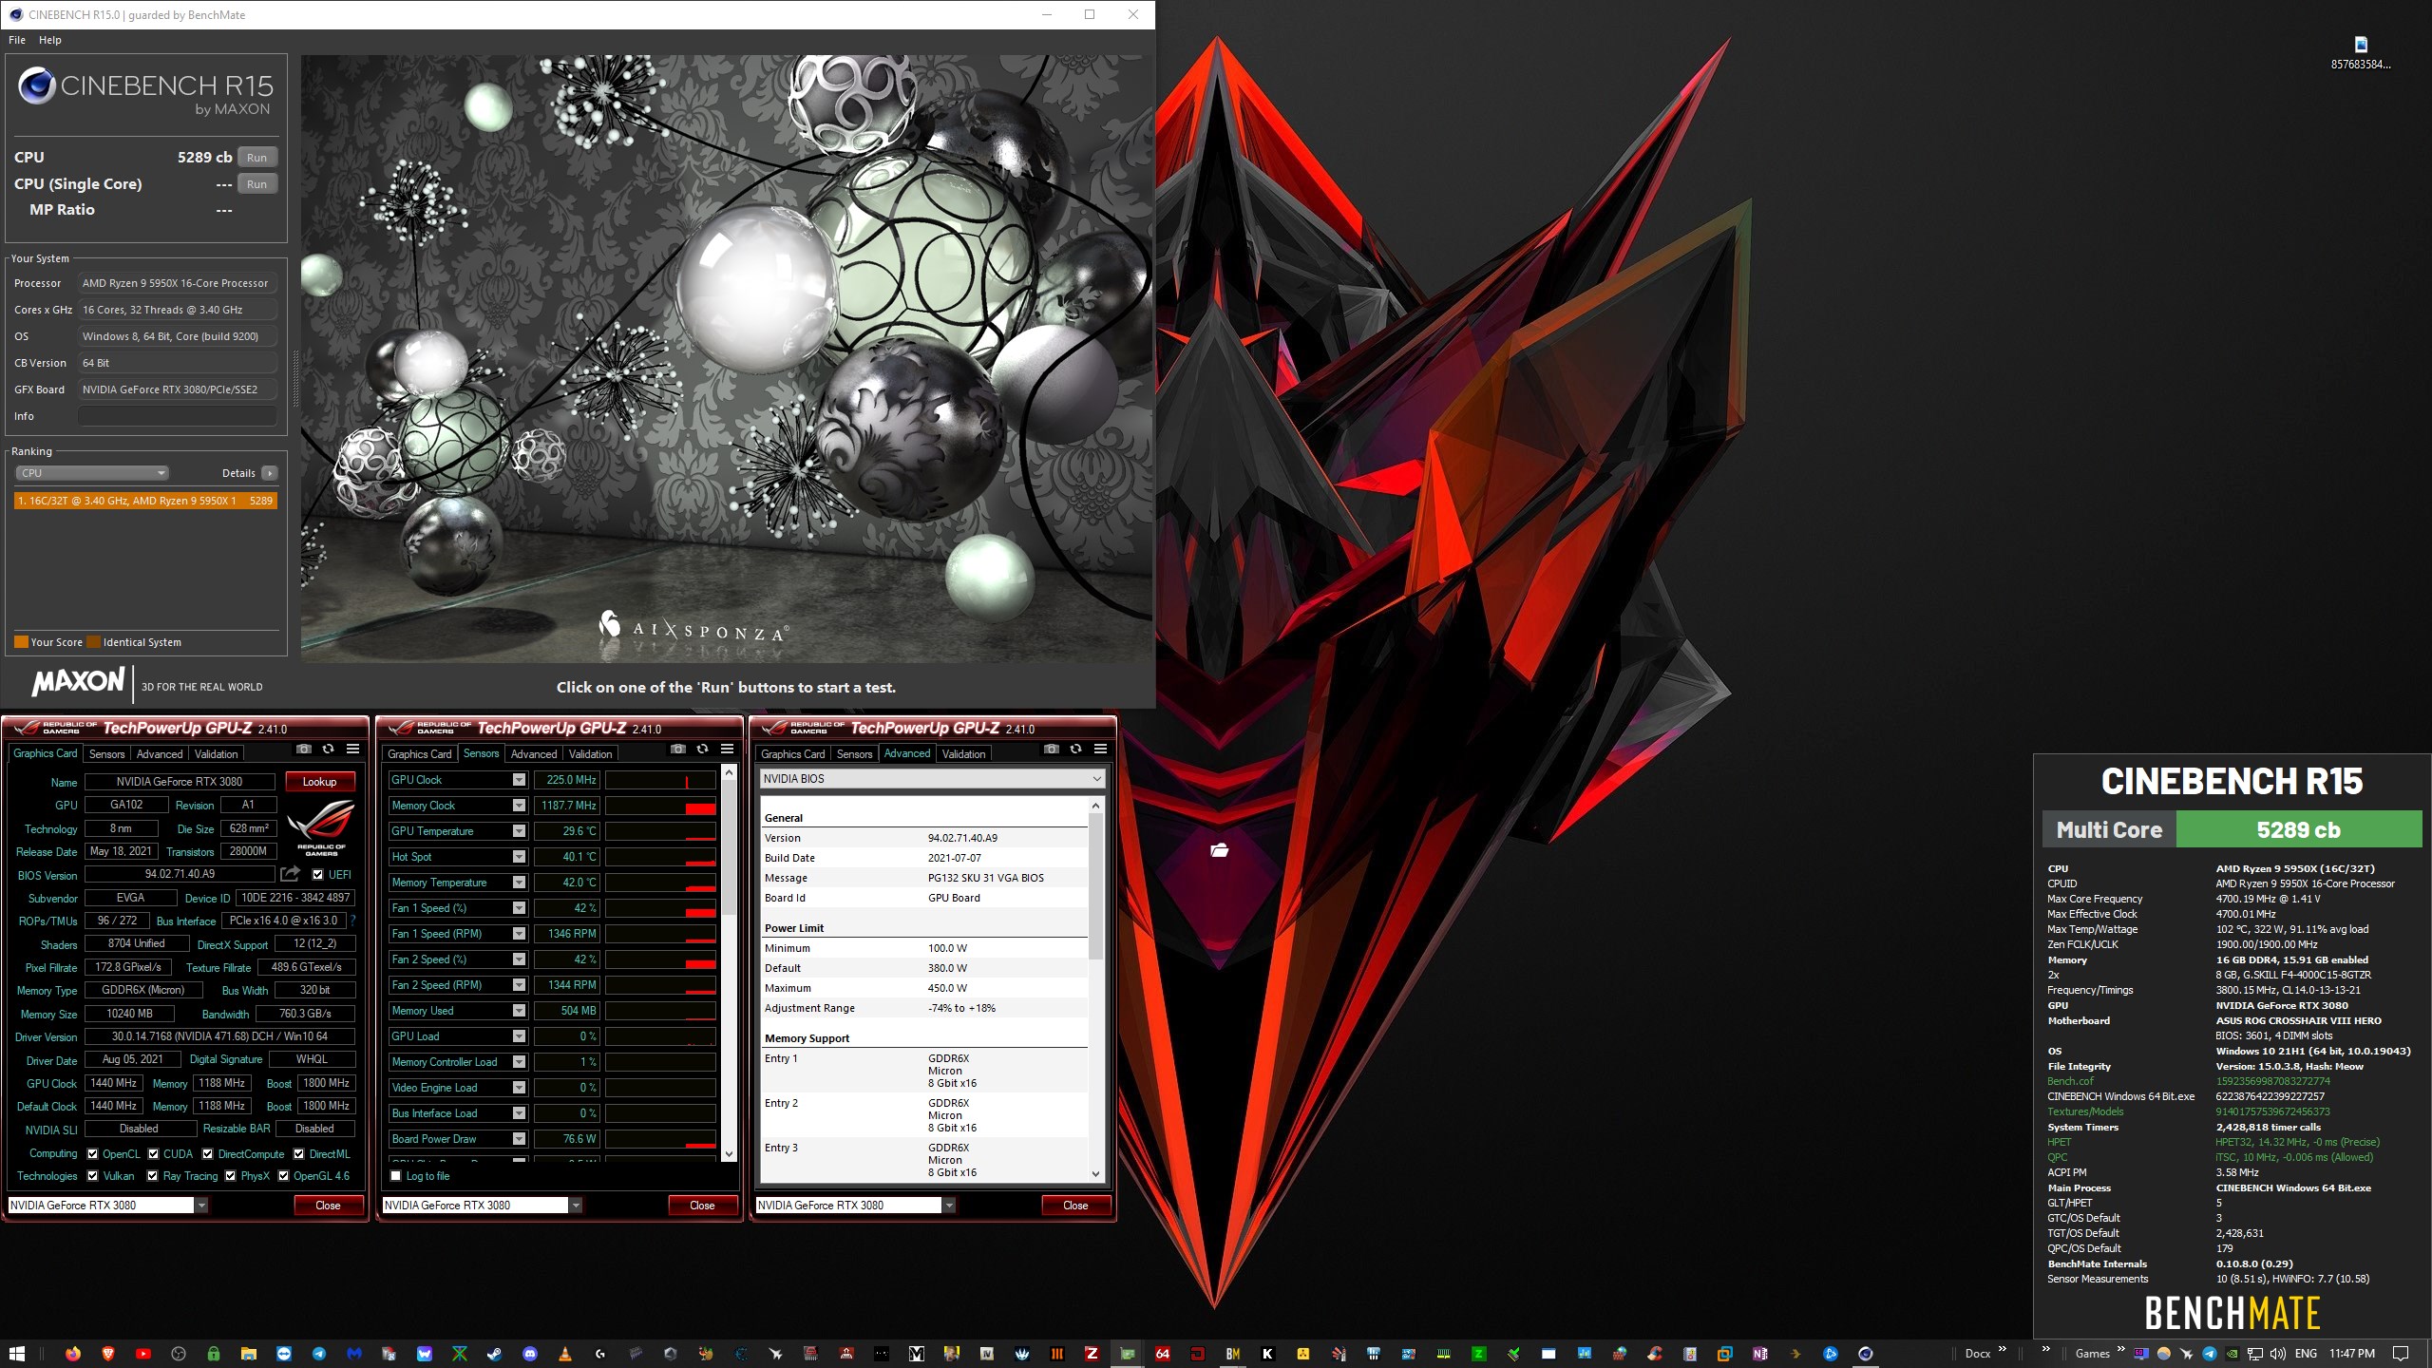The image size is (2432, 1368).
Task: Click the Bus Interface question mark icon
Action: pyautogui.click(x=353, y=921)
